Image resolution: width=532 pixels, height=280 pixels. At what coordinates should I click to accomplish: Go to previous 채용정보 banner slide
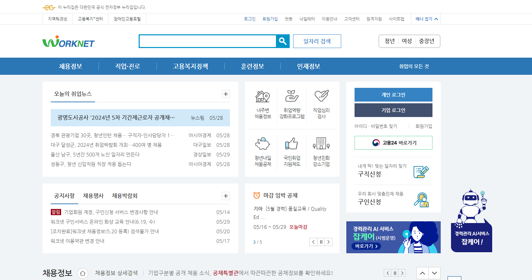[388, 273]
